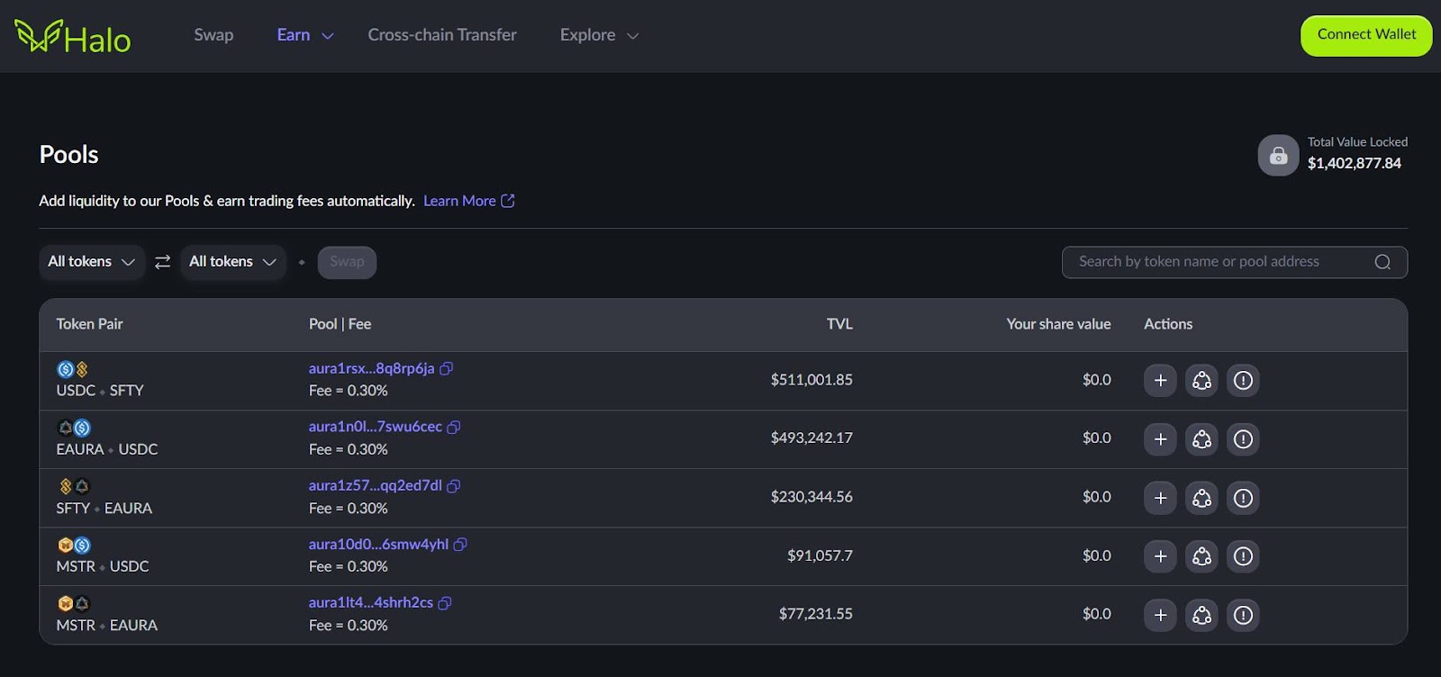Click the TVL column header
This screenshot has height=677, width=1441.
[x=839, y=324]
